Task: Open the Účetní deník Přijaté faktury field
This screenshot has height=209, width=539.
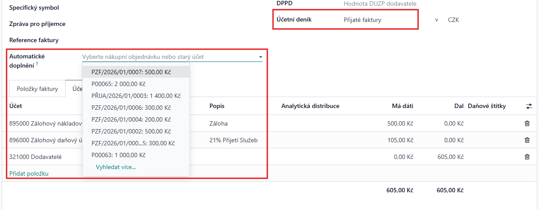Action: [378, 20]
